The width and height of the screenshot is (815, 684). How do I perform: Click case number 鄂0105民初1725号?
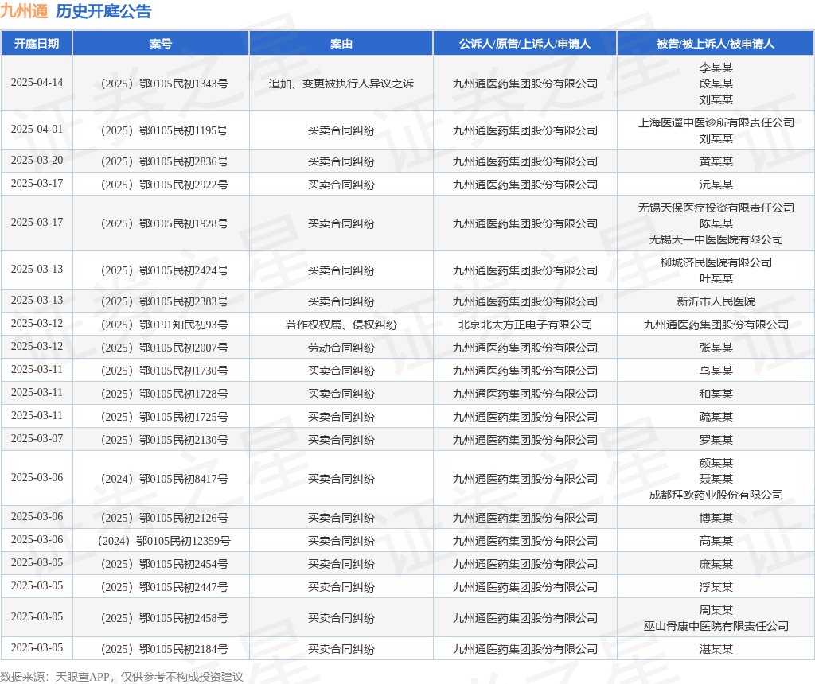point(164,417)
